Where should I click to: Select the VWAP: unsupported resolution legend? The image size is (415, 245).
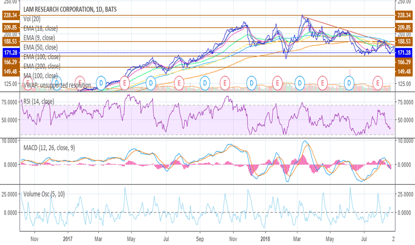[x=57, y=85]
